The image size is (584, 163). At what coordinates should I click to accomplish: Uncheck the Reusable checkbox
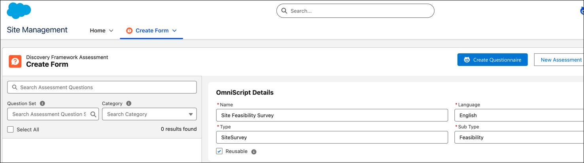[219, 151]
